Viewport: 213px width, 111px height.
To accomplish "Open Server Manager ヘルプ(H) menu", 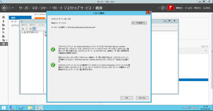I will 206,8.
